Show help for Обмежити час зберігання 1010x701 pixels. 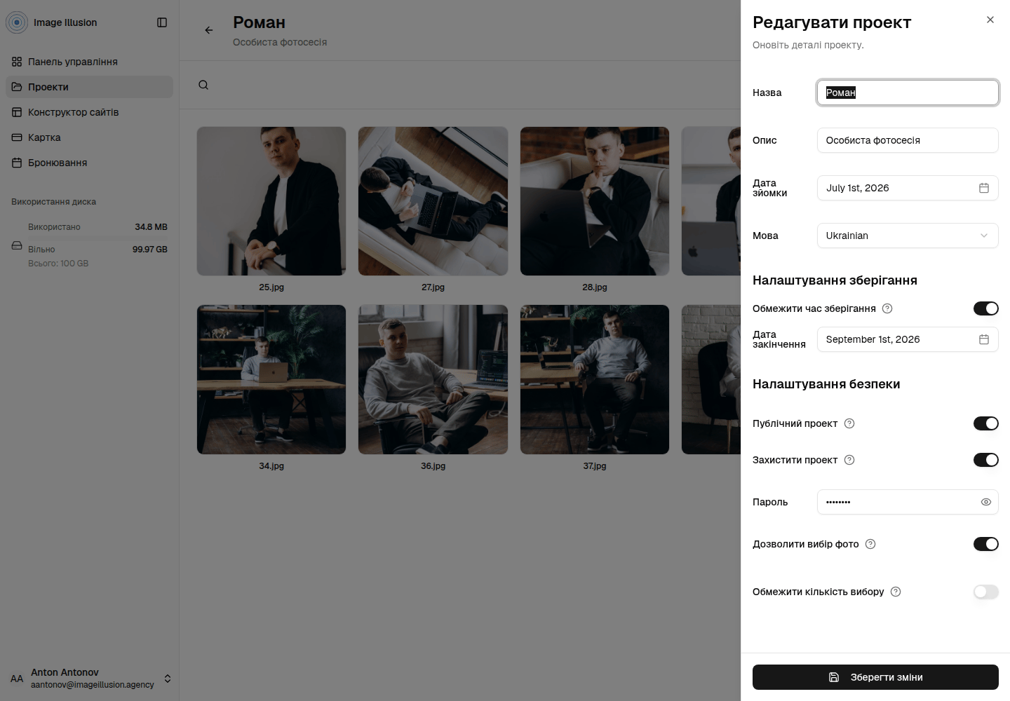(887, 308)
